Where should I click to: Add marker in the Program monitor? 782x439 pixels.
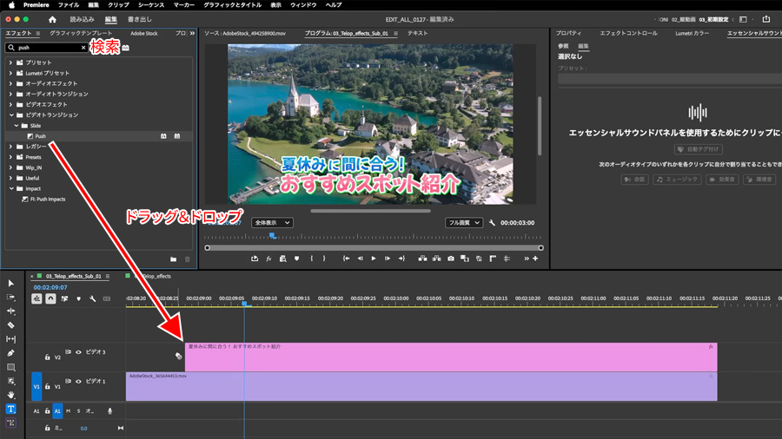coord(297,259)
